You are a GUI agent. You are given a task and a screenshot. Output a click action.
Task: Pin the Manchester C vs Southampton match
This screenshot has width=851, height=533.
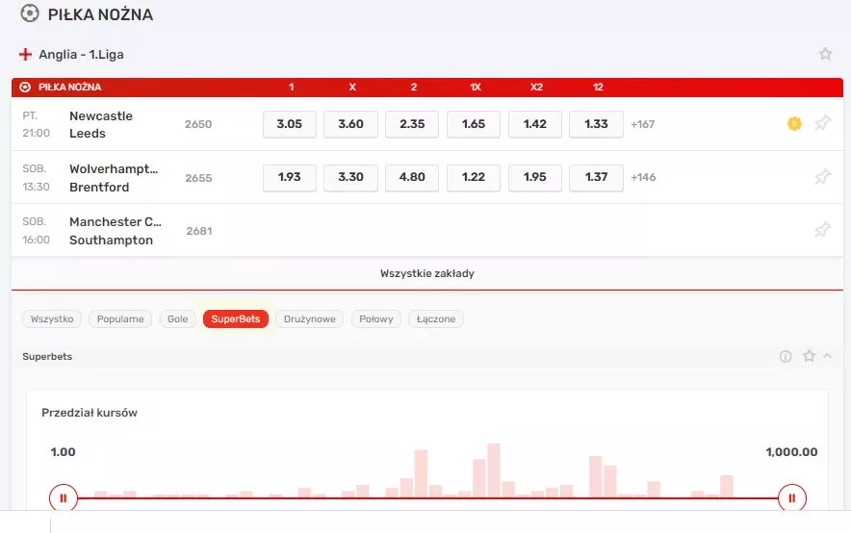[822, 229]
